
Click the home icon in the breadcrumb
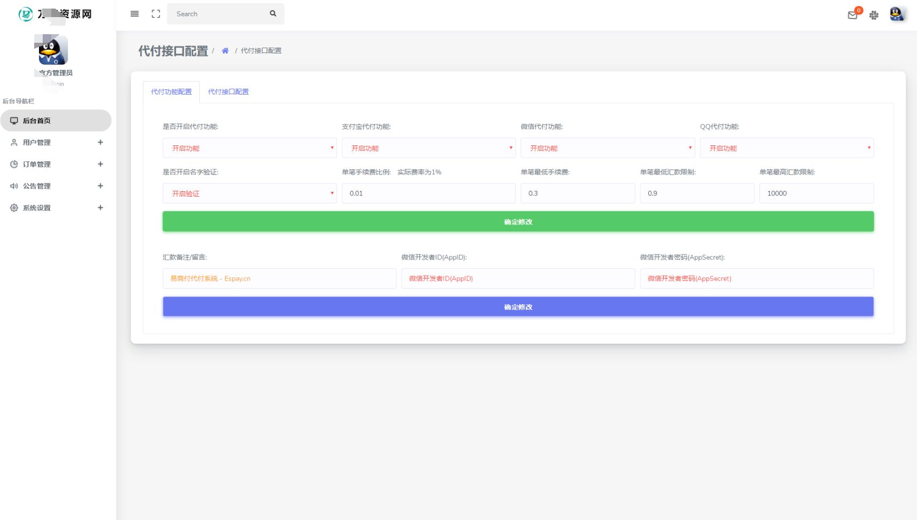click(x=225, y=50)
